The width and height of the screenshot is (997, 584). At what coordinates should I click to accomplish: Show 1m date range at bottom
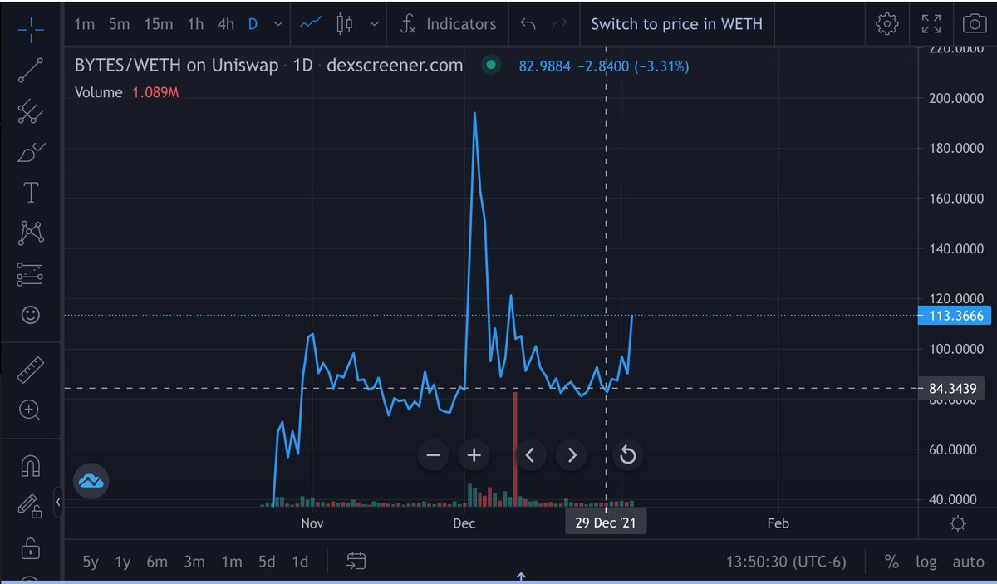pyautogui.click(x=231, y=562)
